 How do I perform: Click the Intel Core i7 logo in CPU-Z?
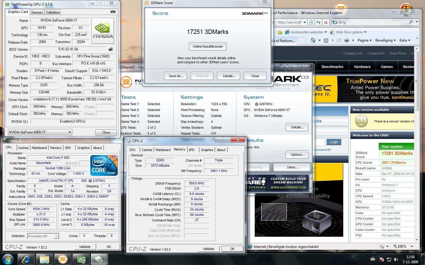pyautogui.click(x=104, y=165)
